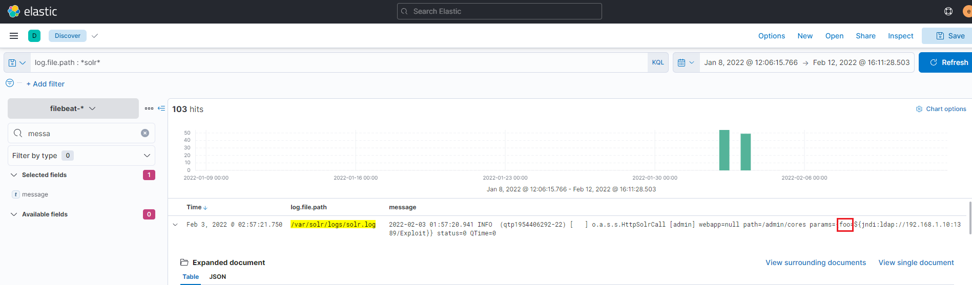Image resolution: width=972 pixels, height=285 pixels.
Task: Open the date quick menu calendar
Action: pos(686,62)
